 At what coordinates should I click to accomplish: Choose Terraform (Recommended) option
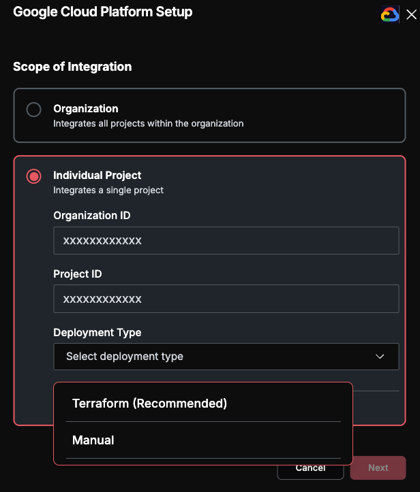pyautogui.click(x=203, y=404)
